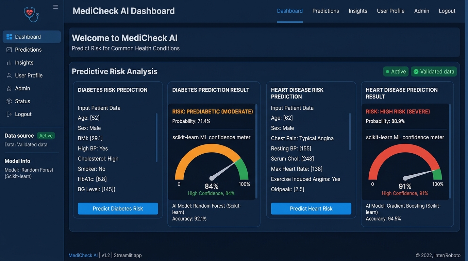The height and width of the screenshot is (261, 468).
Task: Open Insights in the top navigation
Action: click(358, 11)
